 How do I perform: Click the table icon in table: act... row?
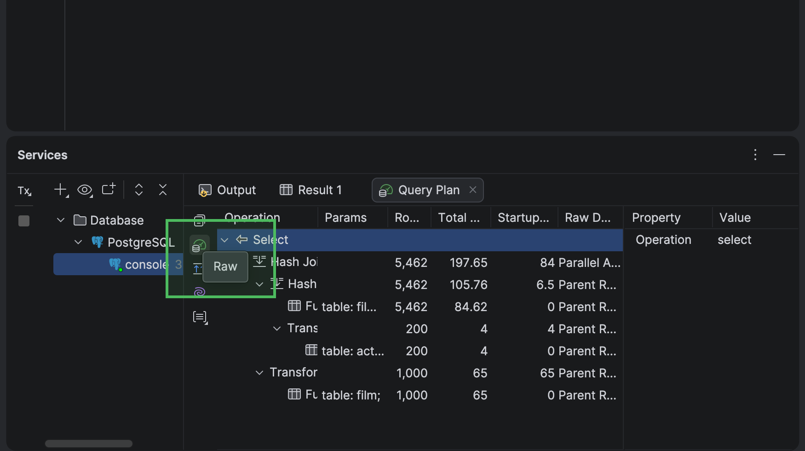coord(312,350)
